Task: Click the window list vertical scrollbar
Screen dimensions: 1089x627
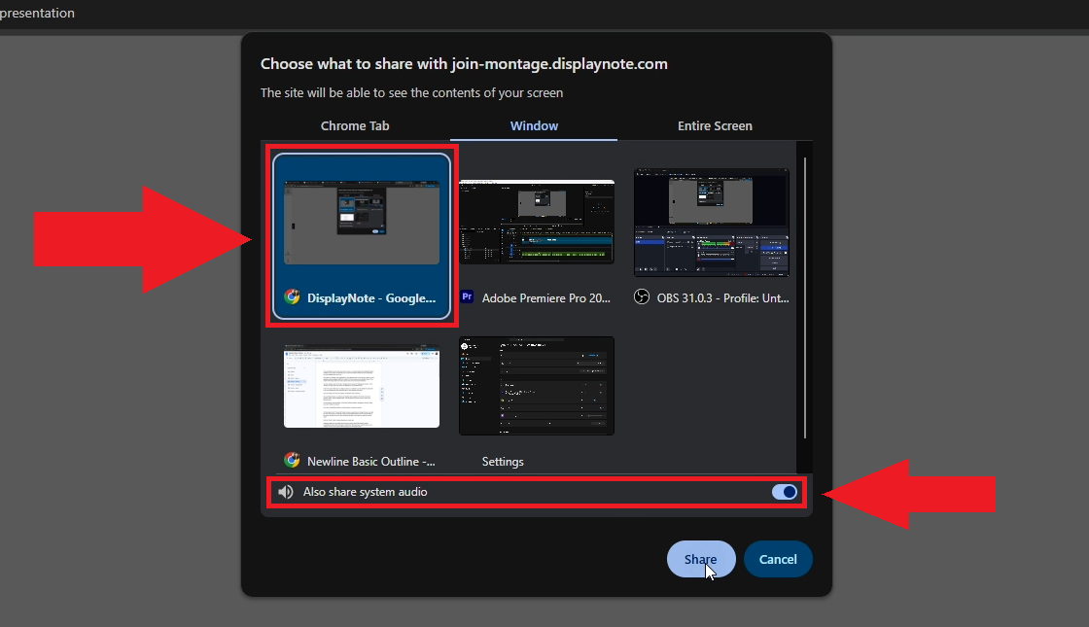Action: (x=804, y=292)
